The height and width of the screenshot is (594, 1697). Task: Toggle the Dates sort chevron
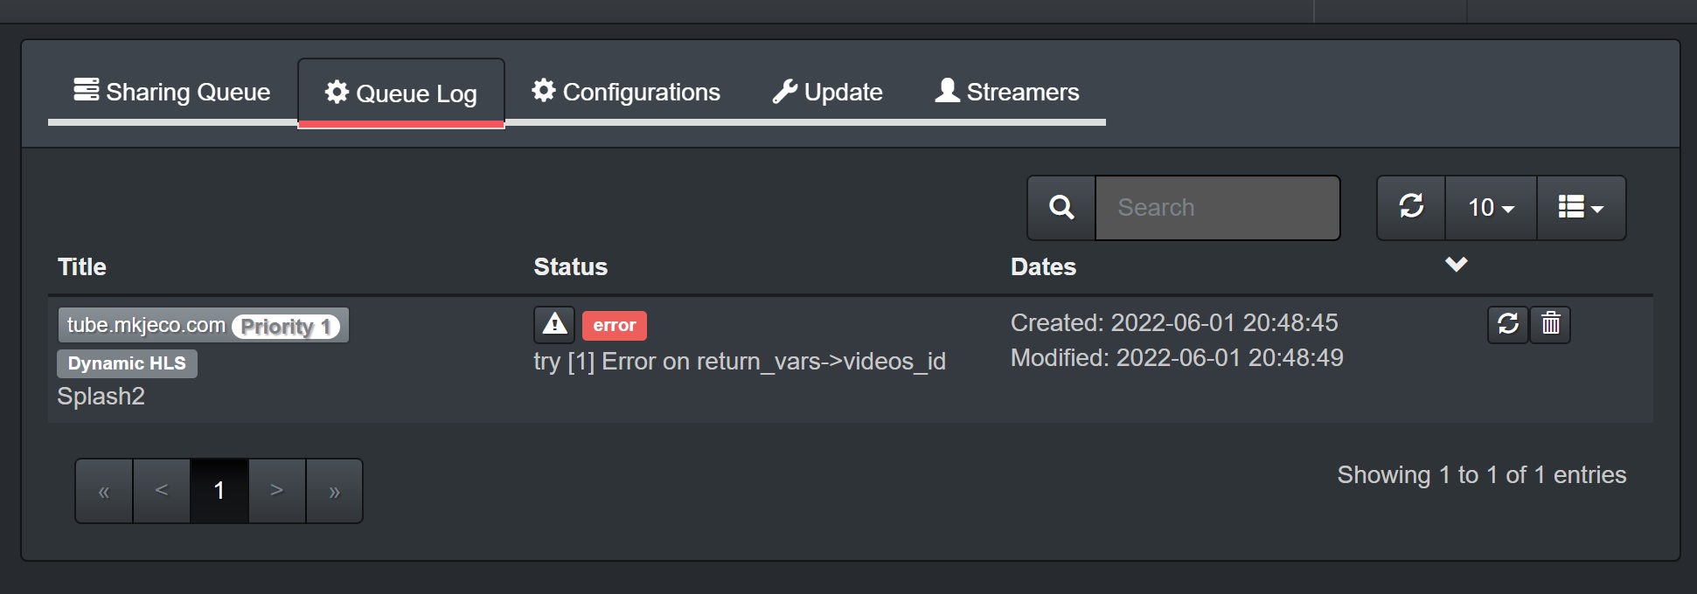coord(1457,265)
